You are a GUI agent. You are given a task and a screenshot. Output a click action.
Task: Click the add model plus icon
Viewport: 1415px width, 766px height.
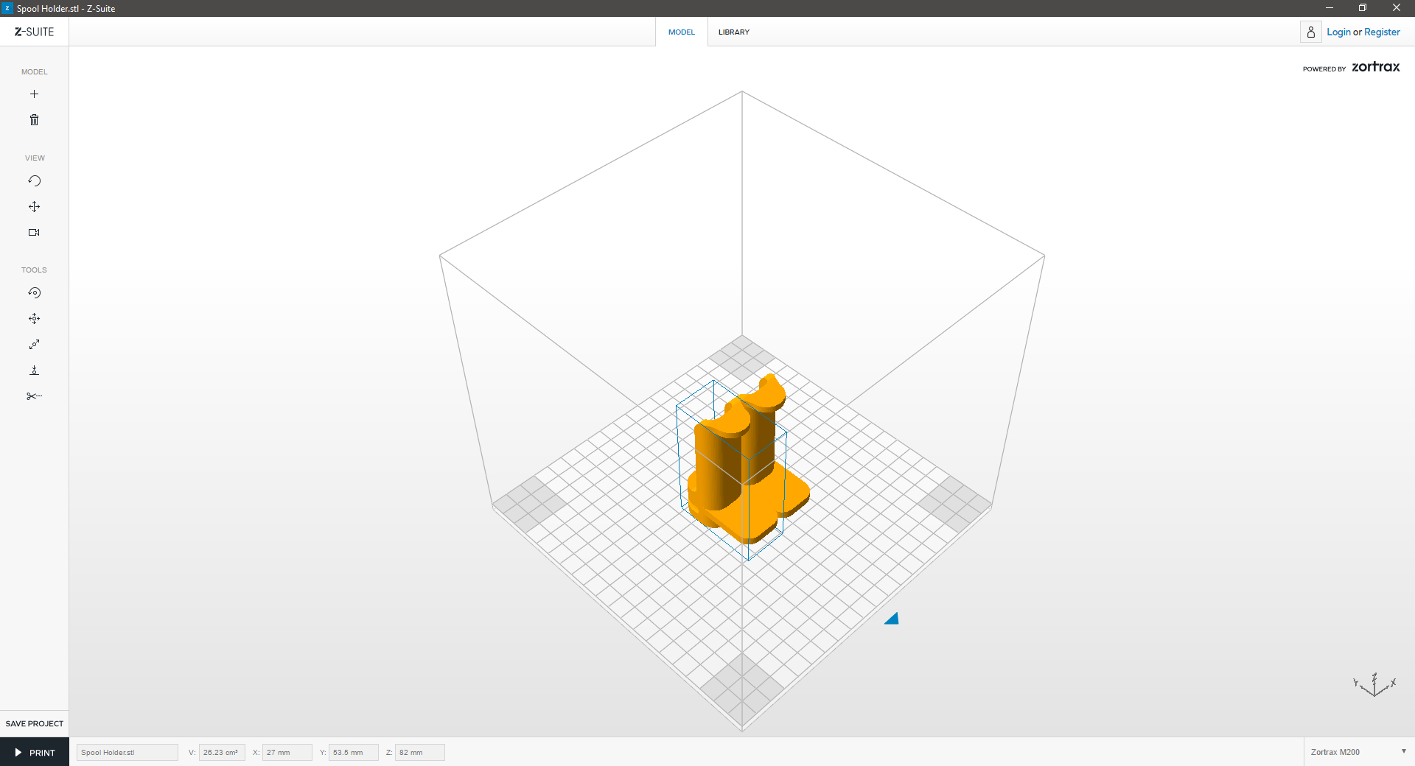pyautogui.click(x=34, y=94)
